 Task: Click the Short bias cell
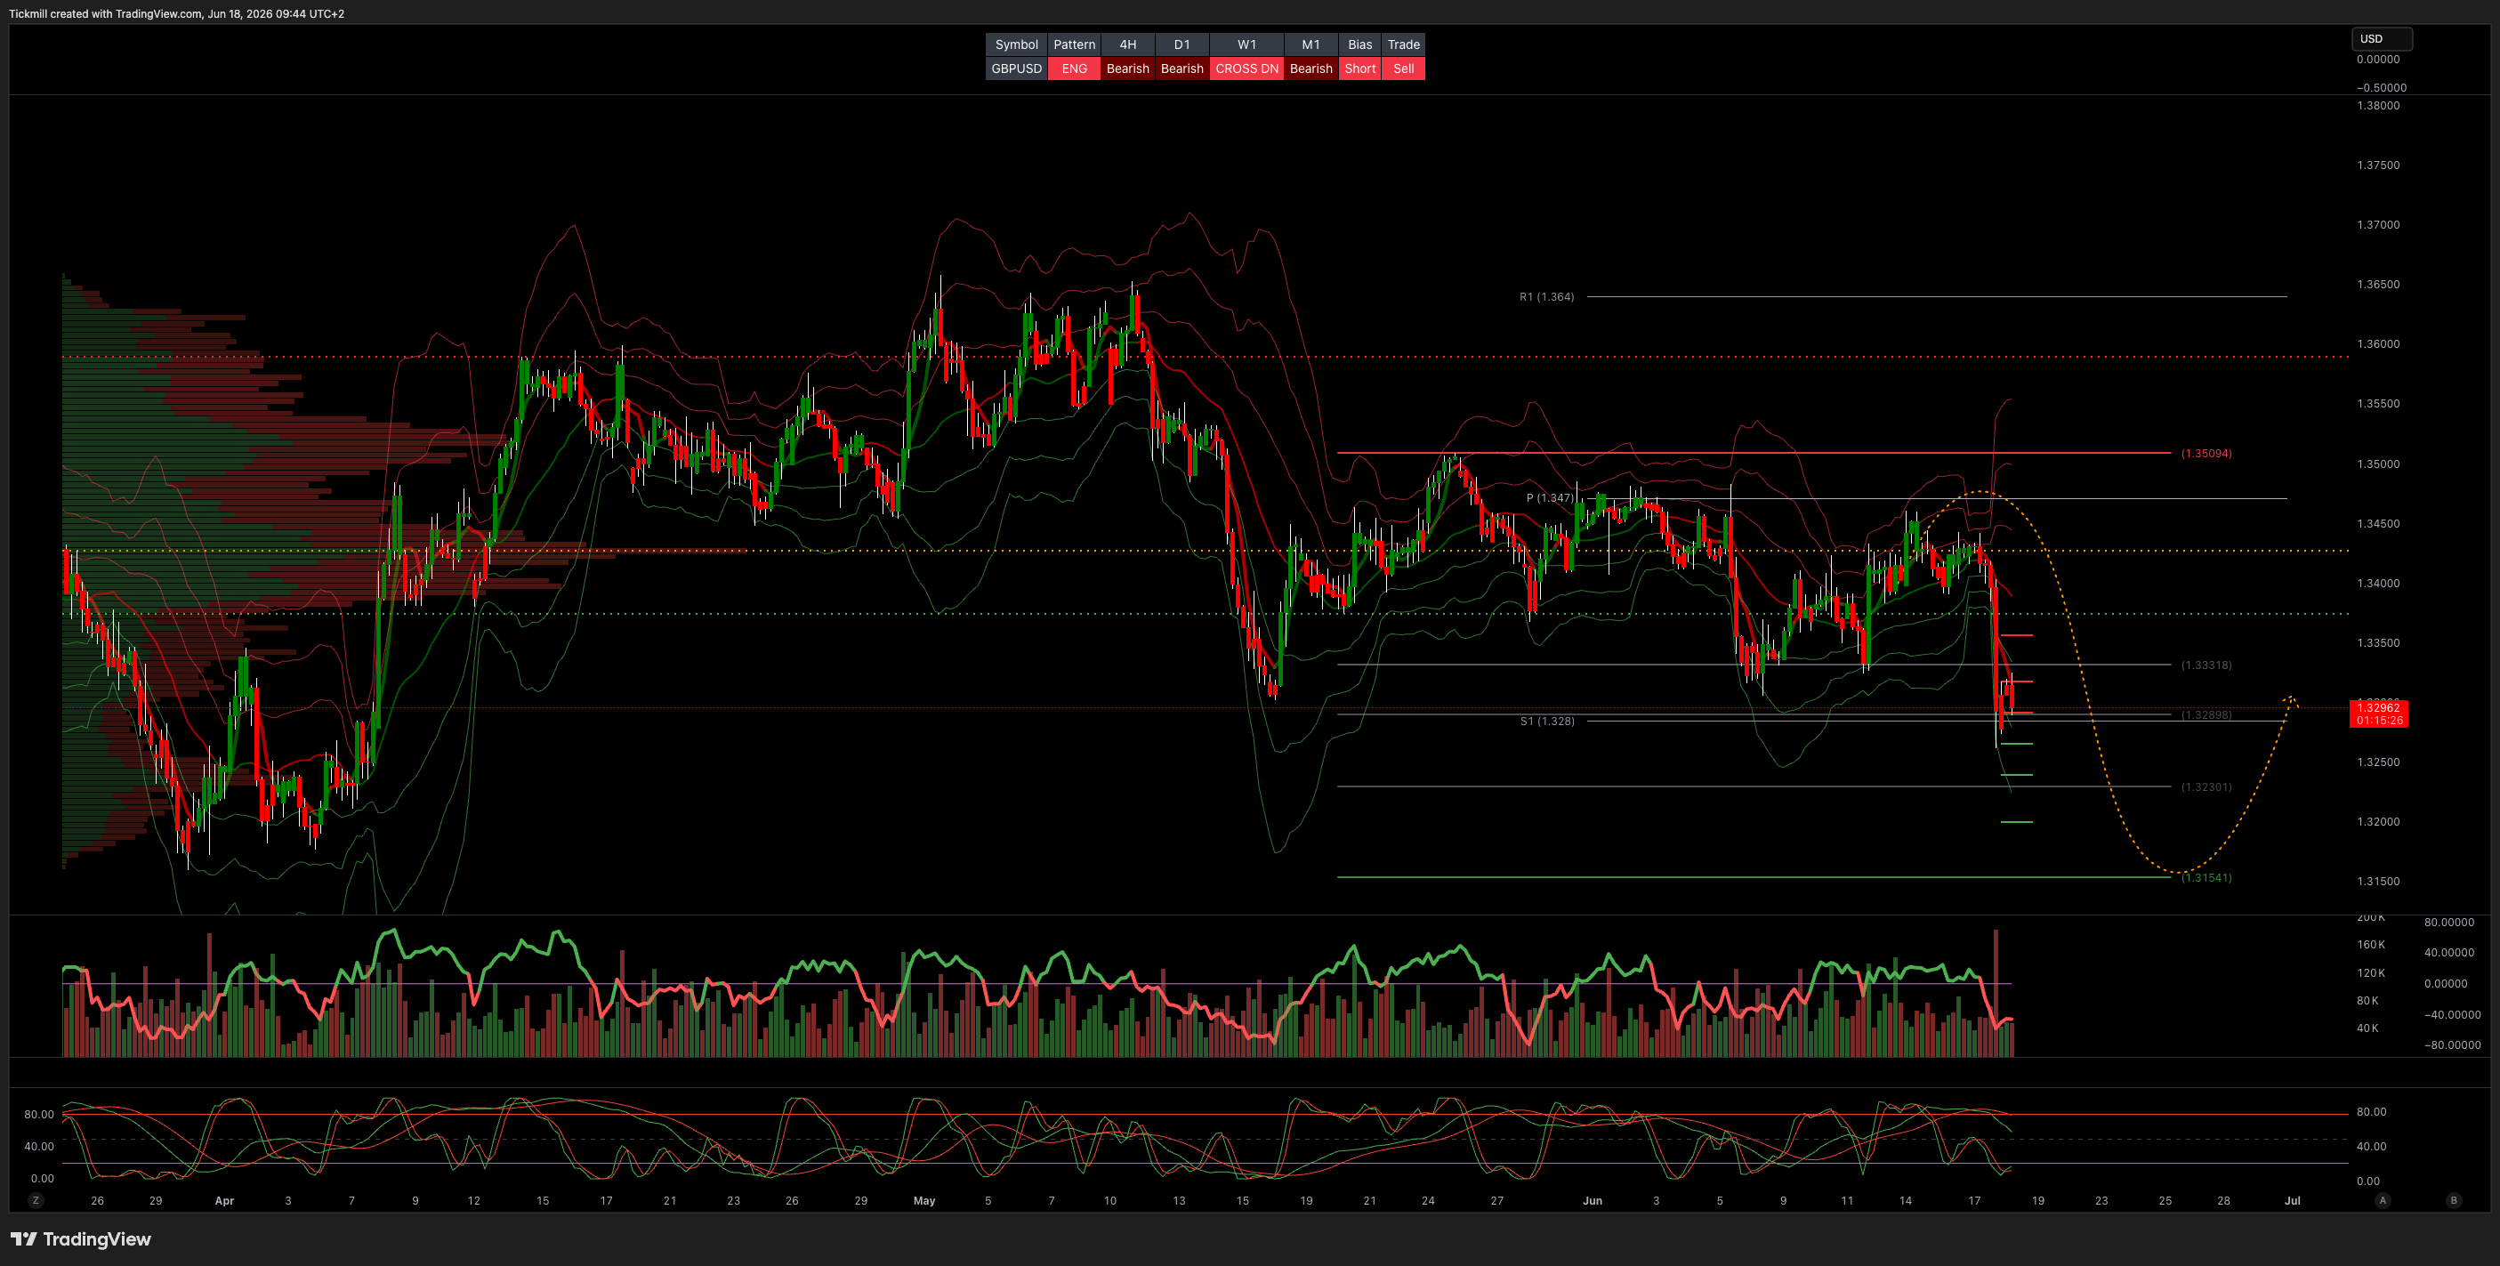pos(1360,69)
